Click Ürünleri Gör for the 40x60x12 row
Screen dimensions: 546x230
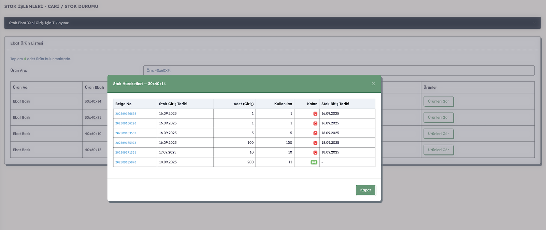(x=438, y=150)
